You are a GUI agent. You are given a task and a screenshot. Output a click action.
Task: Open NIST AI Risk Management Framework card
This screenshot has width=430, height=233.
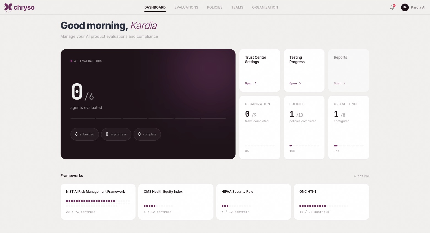98,202
